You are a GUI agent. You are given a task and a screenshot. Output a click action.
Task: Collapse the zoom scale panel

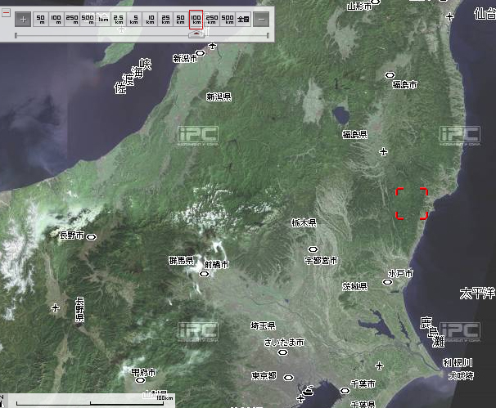[6, 11]
